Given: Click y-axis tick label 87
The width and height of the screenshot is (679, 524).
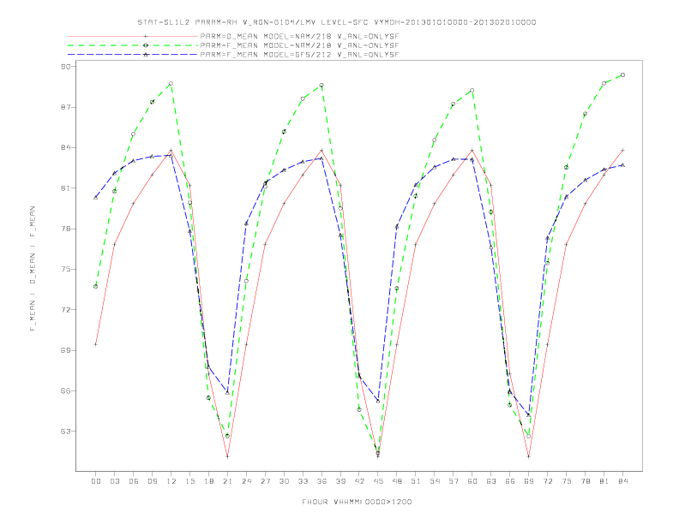Looking at the screenshot, I should pos(65,107).
